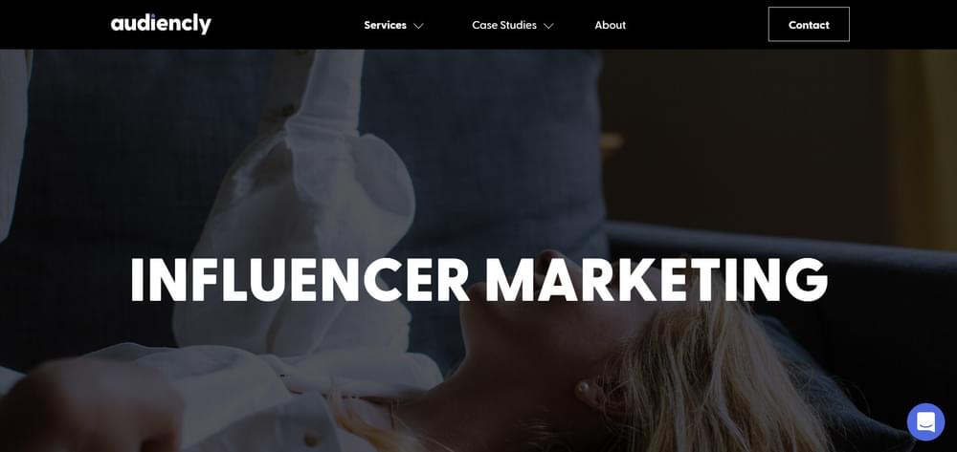Click the purple dot in the audiencly logo
957x452 pixels.
[152, 16]
